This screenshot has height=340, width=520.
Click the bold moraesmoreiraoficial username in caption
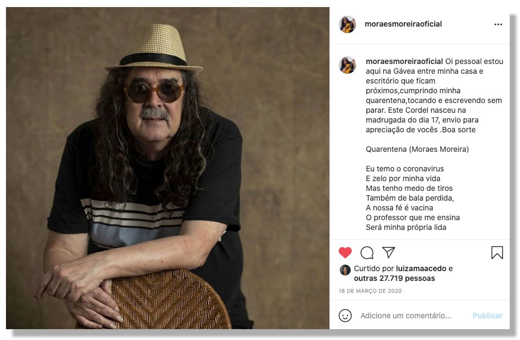(404, 61)
